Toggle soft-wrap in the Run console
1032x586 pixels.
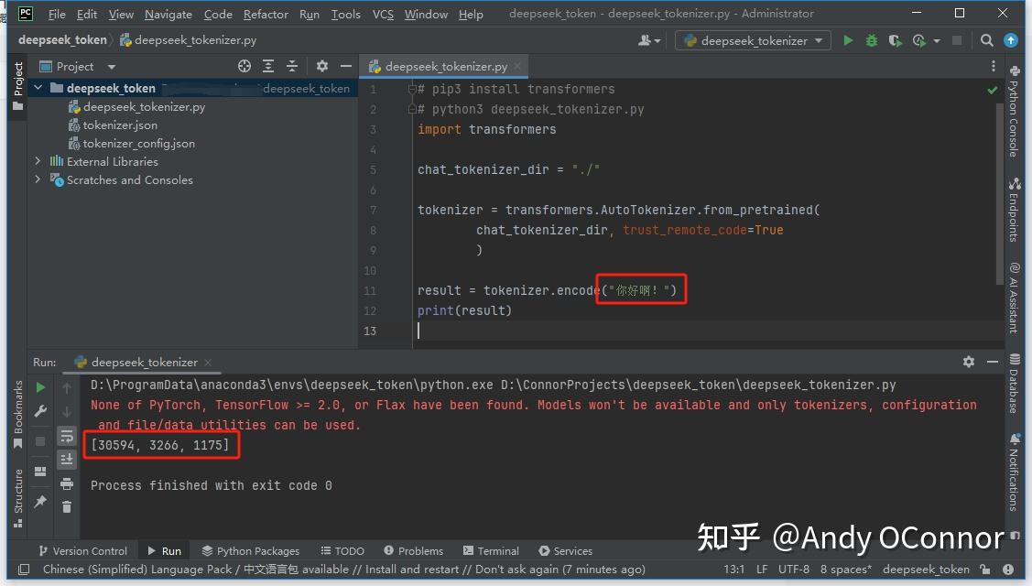click(x=67, y=436)
